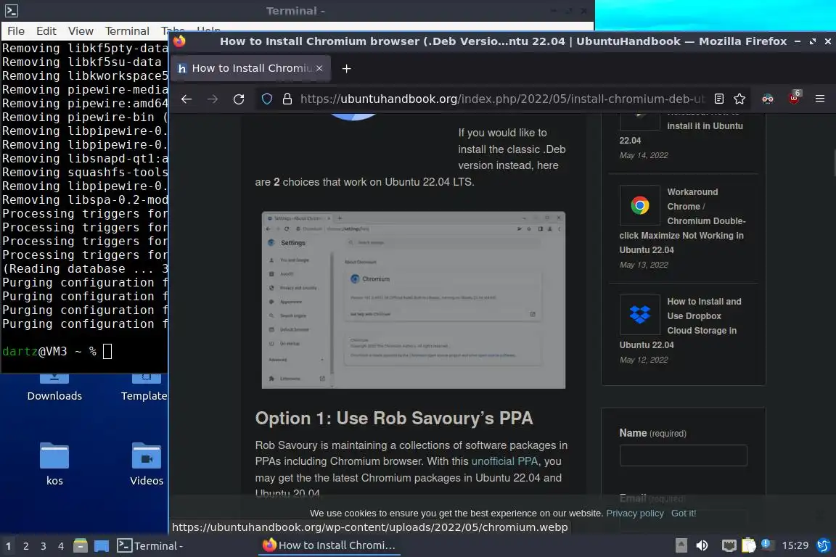Click the Firefox address bar URL

(x=501, y=99)
